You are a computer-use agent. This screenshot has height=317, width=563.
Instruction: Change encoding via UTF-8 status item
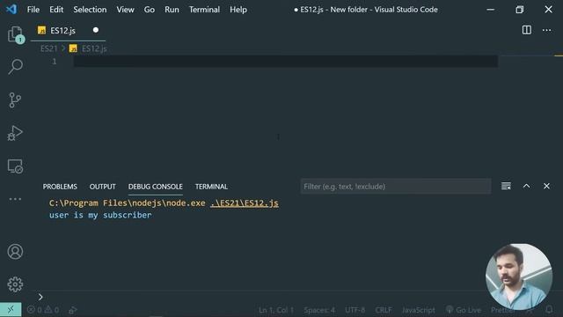[355, 309]
